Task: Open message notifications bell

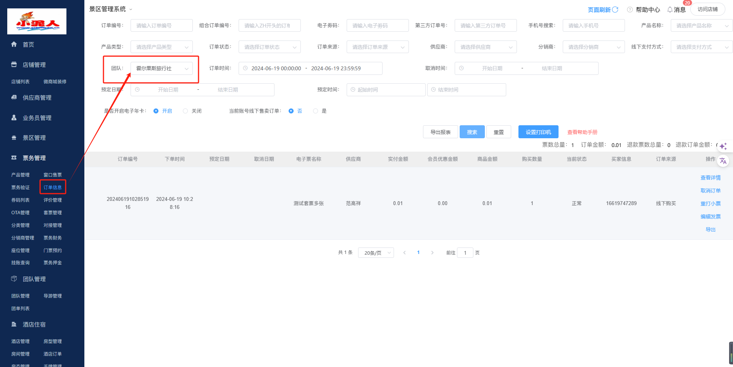Action: [x=670, y=10]
